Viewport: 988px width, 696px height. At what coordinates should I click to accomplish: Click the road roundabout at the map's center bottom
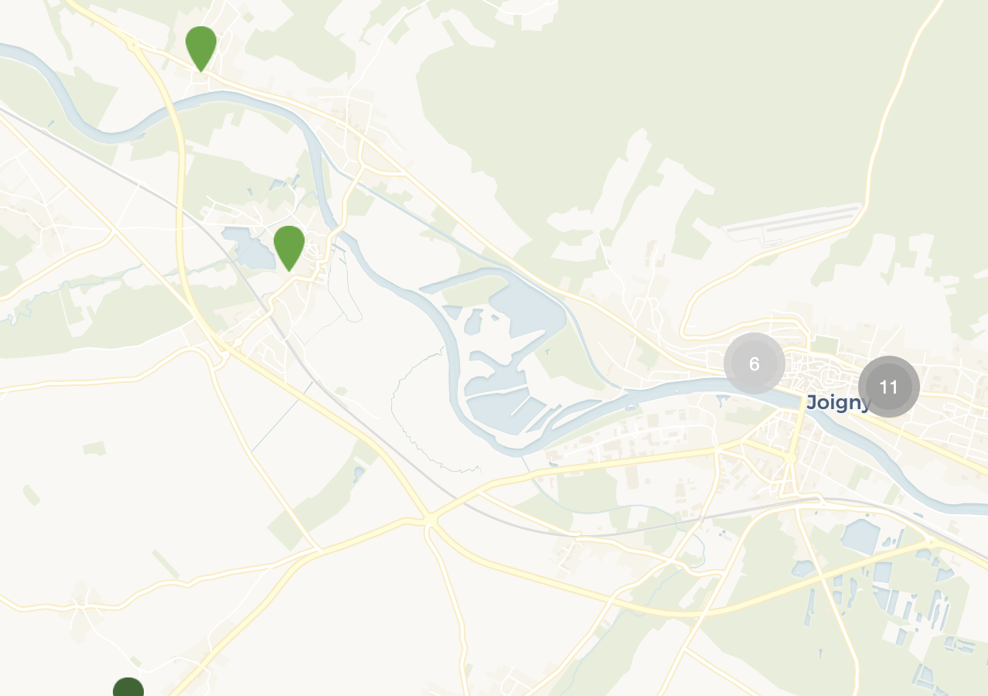pyautogui.click(x=430, y=523)
